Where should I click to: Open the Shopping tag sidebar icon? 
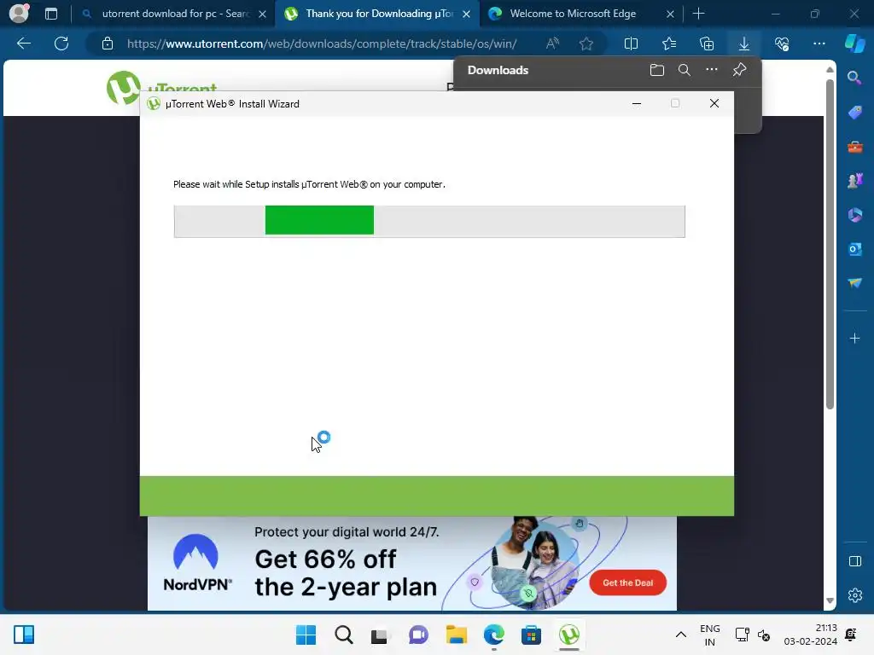point(854,112)
